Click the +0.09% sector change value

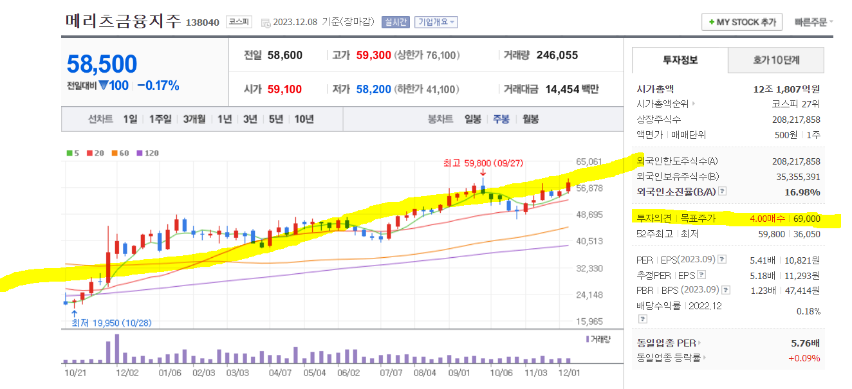point(804,358)
